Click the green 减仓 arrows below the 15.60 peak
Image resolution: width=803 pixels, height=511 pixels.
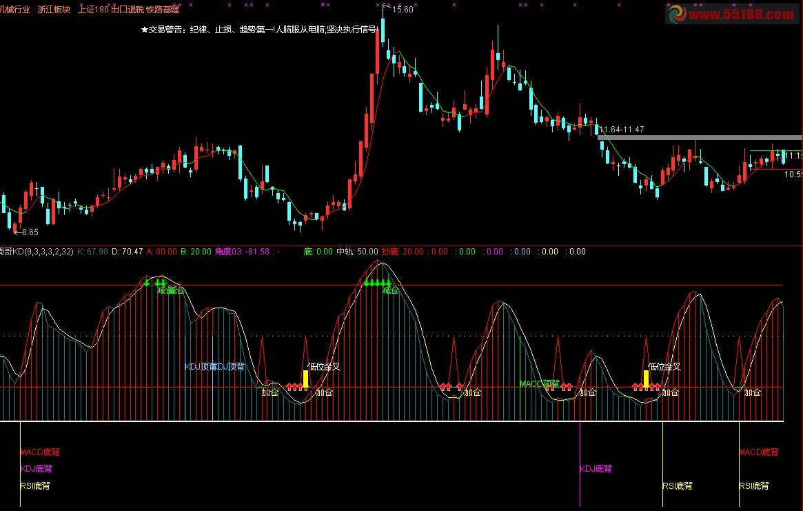point(377,283)
